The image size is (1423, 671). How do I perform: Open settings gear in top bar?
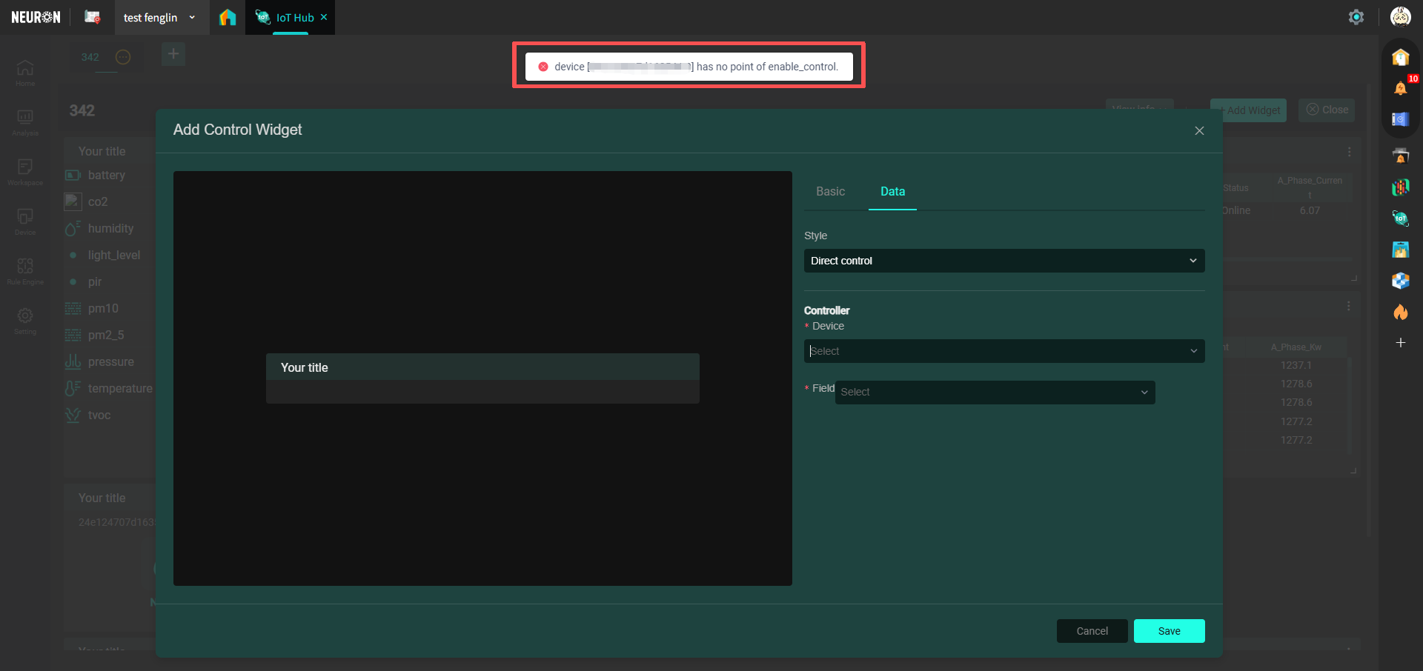1356,17
